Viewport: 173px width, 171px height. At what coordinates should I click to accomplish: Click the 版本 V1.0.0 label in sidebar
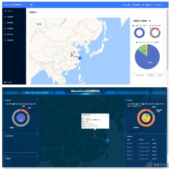coord(8,82)
